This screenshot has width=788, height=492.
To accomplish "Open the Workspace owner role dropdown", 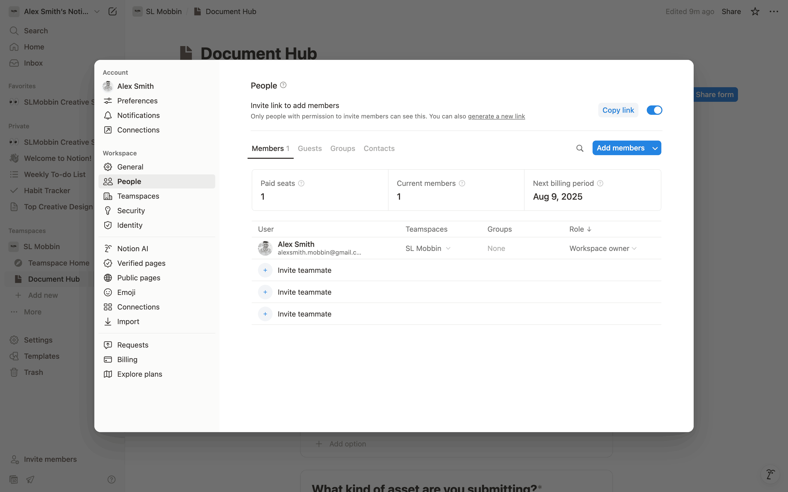I will [602, 249].
